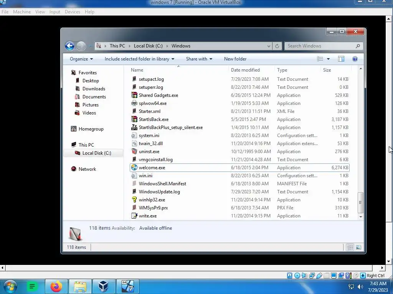Select Pictures in the navigation pane
393x294 pixels.
(x=90, y=105)
